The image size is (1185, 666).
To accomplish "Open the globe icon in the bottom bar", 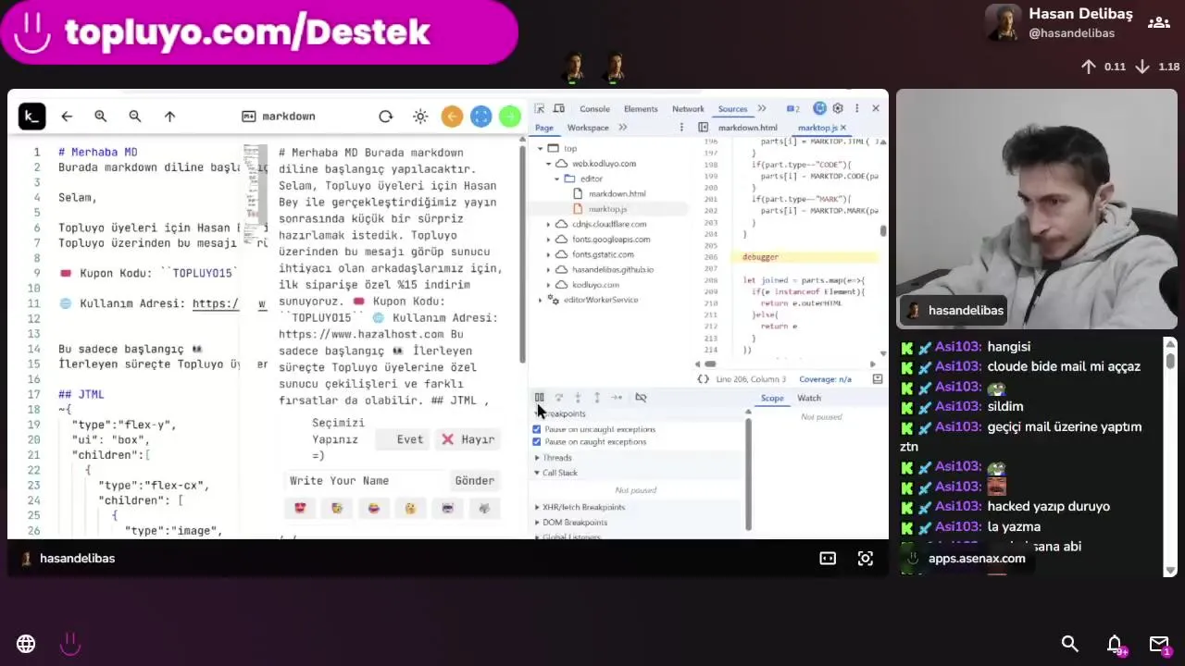I will click(26, 644).
